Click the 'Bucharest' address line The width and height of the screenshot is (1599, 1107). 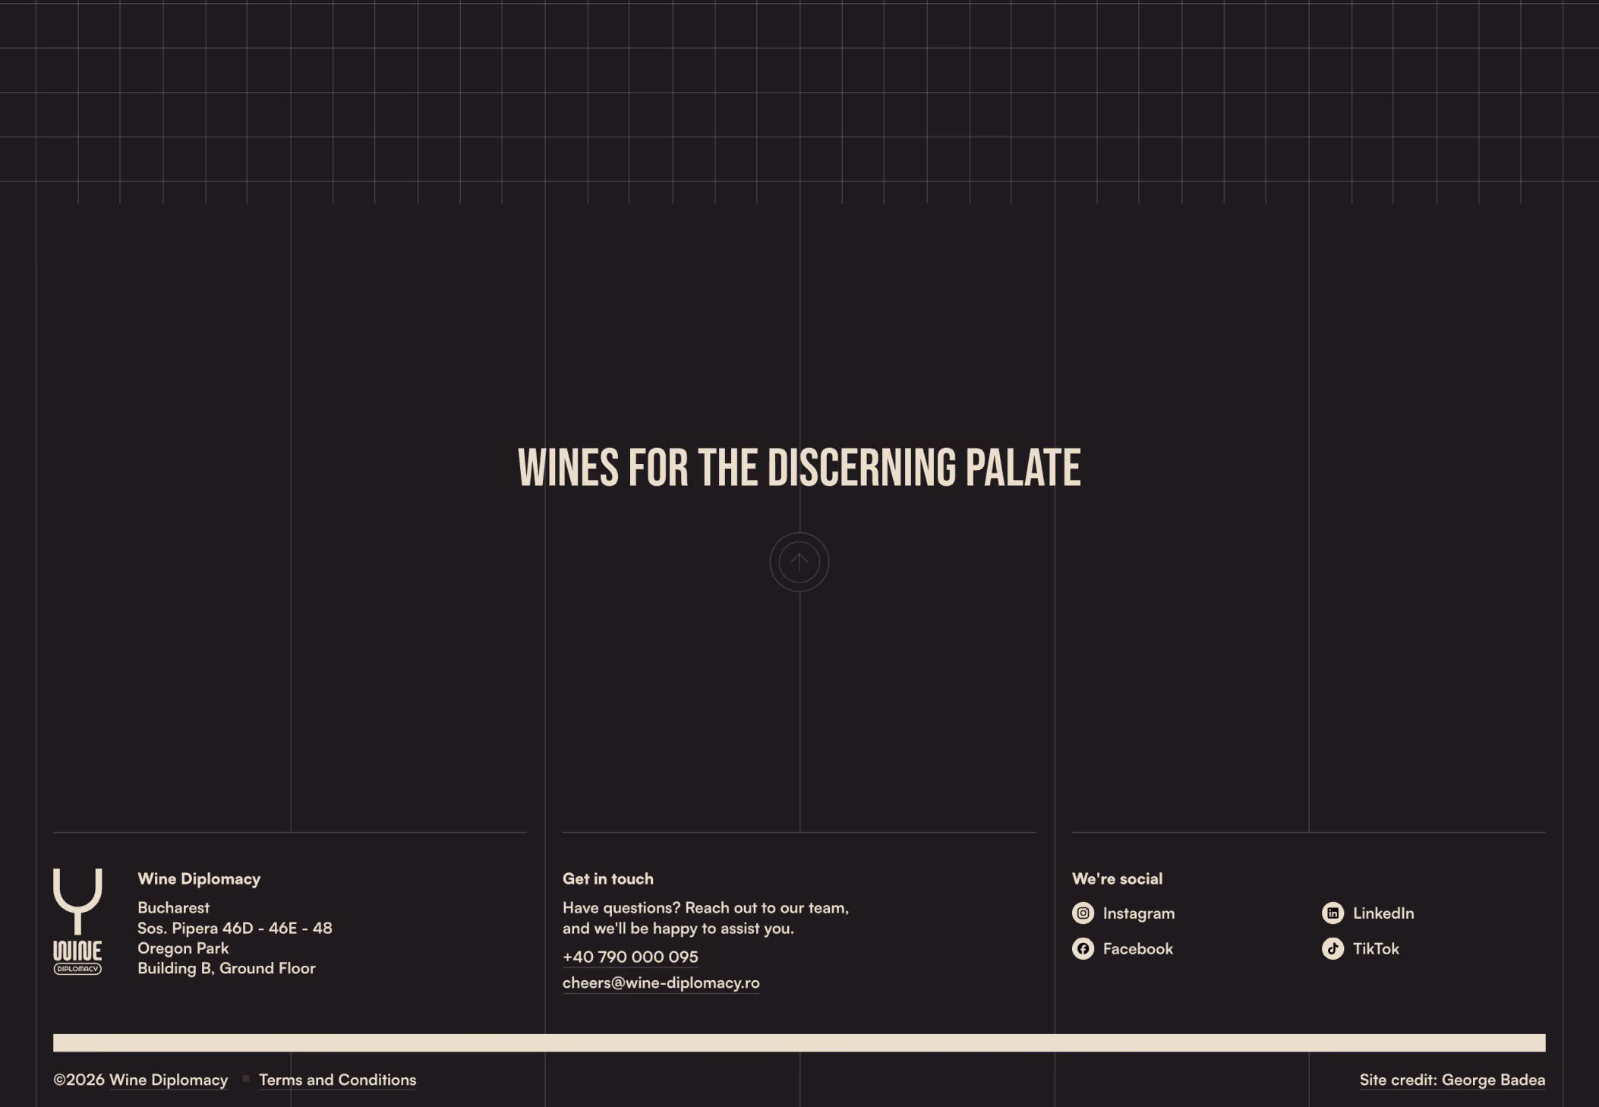pos(173,907)
